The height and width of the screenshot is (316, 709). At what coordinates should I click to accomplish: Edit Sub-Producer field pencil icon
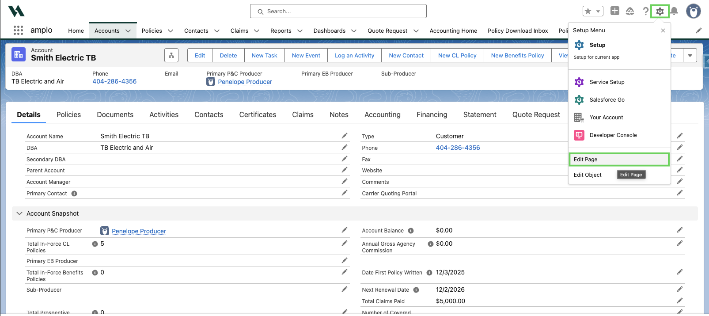click(345, 289)
